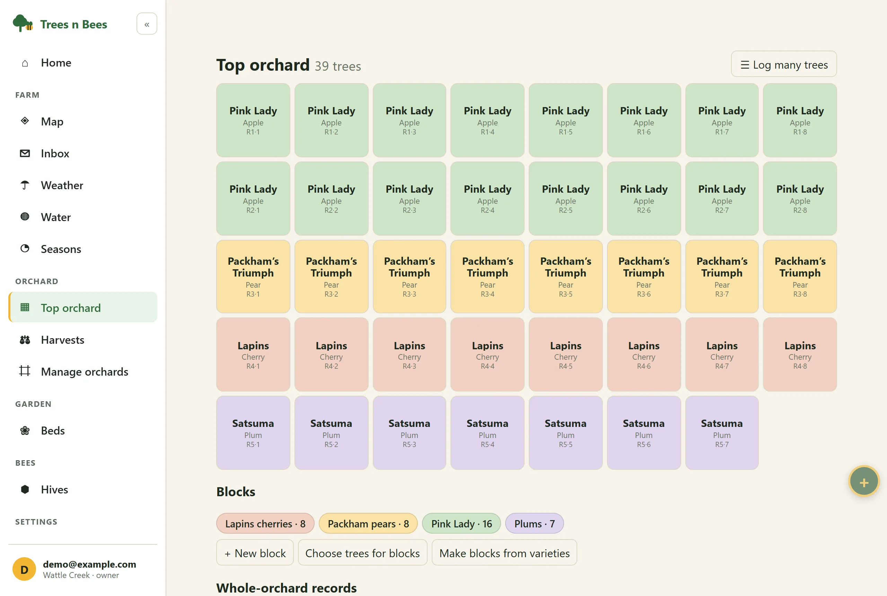887x596 pixels.
Task: Click Choose trees for blocks
Action: [x=362, y=553]
